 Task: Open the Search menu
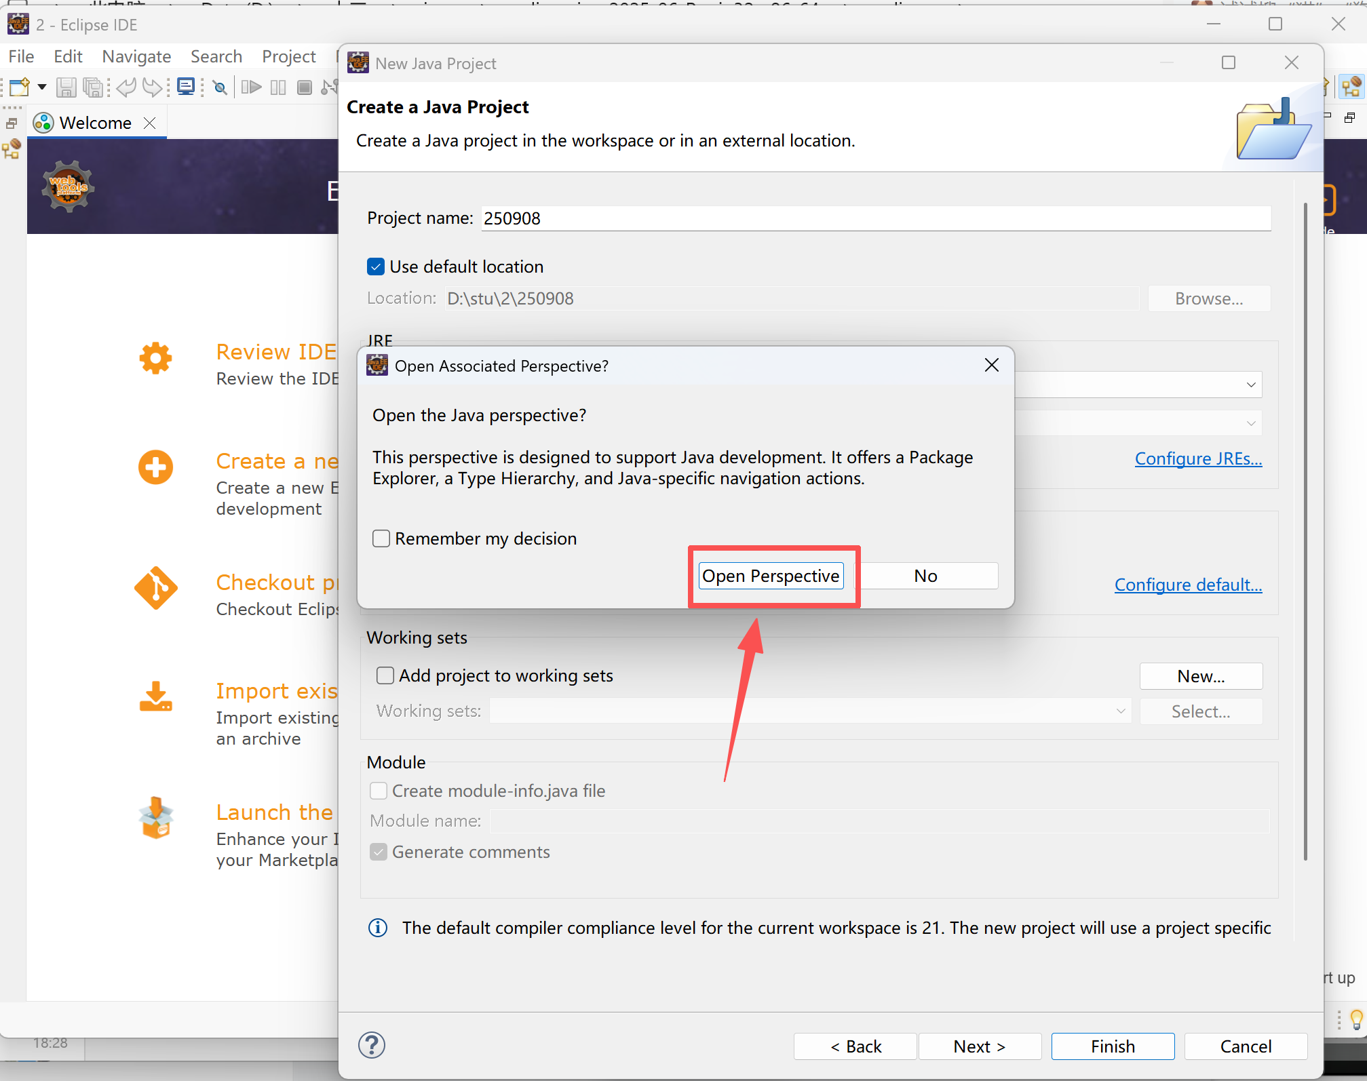pyautogui.click(x=216, y=56)
